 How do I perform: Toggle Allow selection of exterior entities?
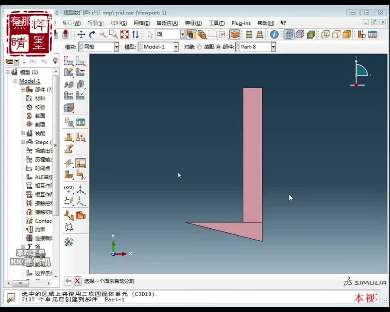pyautogui.click(x=202, y=34)
